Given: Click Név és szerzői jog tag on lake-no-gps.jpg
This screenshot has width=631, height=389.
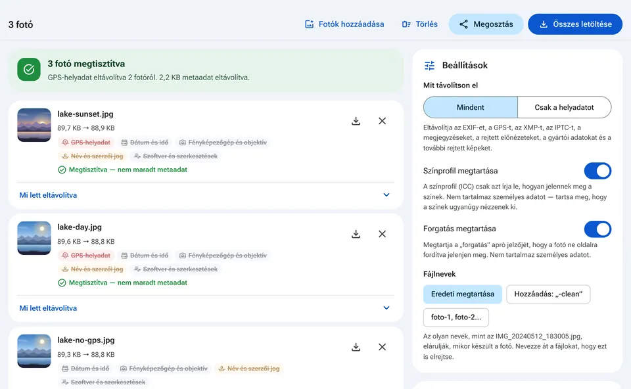Looking at the screenshot, I should pos(248,369).
